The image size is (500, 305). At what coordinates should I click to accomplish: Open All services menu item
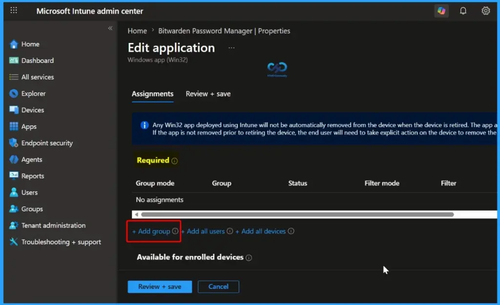click(x=38, y=77)
